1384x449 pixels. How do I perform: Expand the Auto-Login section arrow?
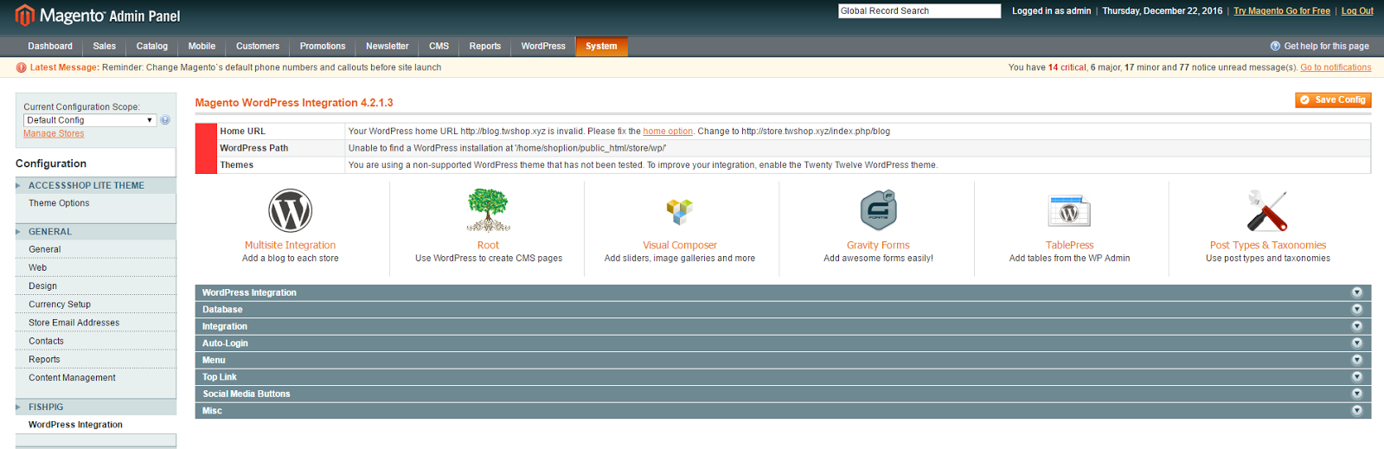point(1356,343)
